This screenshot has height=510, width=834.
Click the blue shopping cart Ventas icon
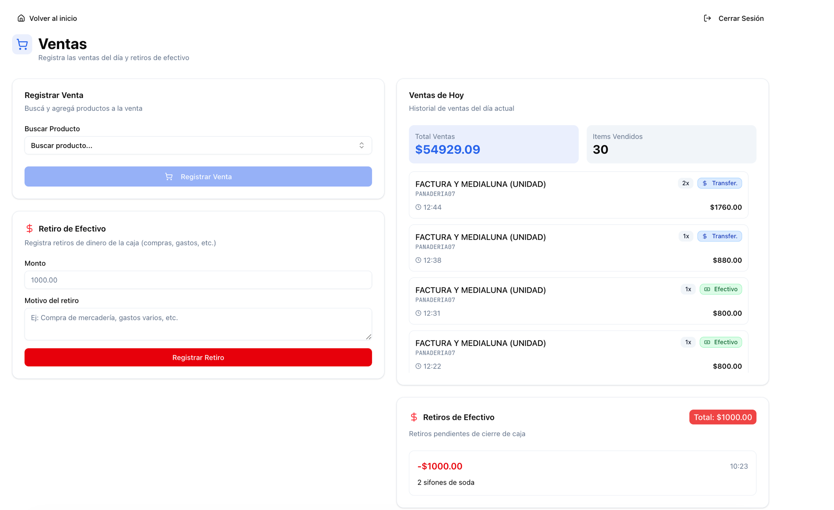22,44
